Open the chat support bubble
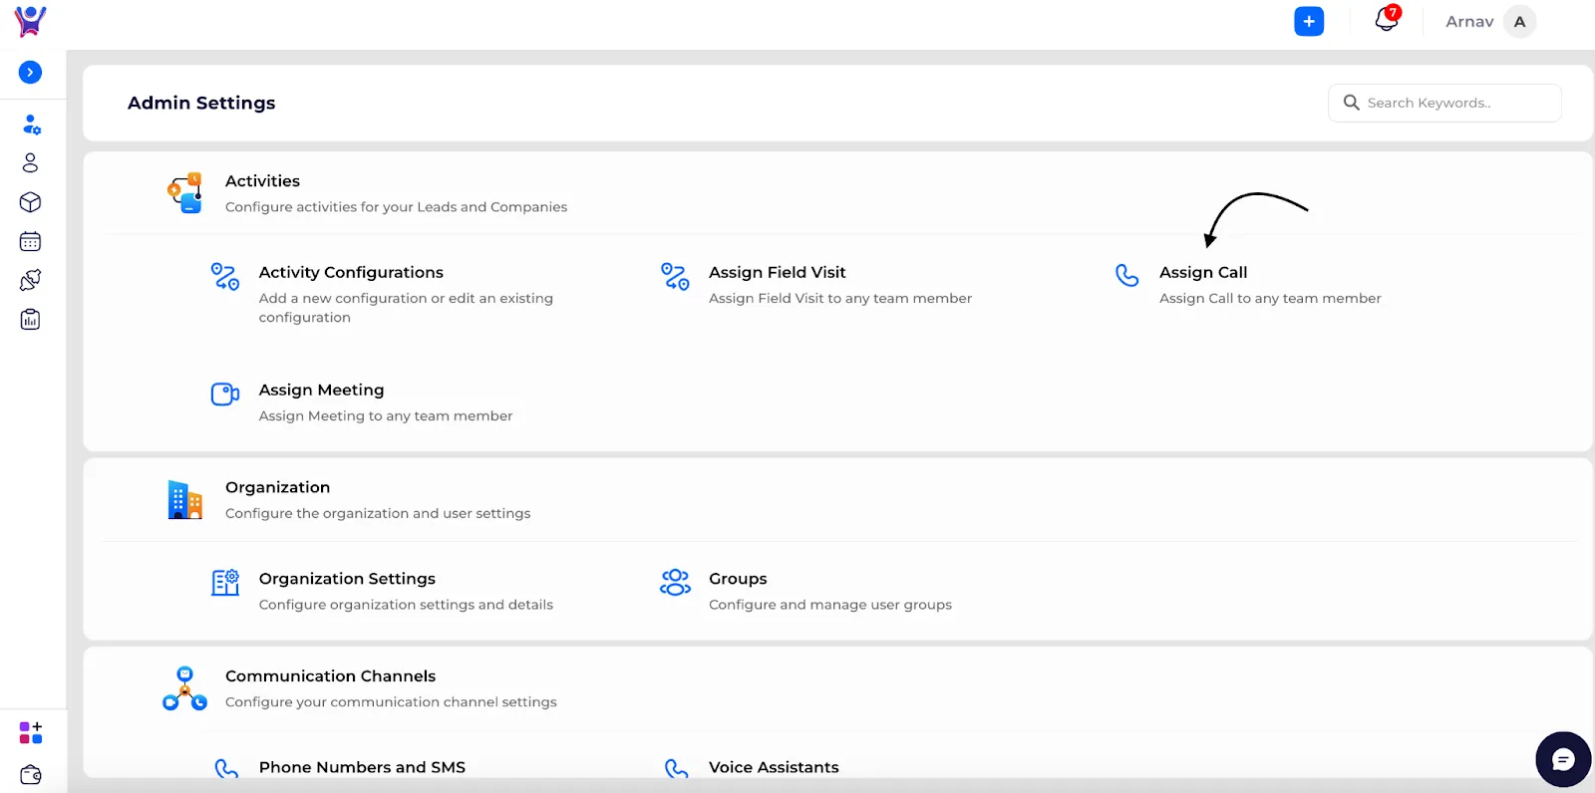Screen dimensions: 1595x793 [x=1563, y=759]
